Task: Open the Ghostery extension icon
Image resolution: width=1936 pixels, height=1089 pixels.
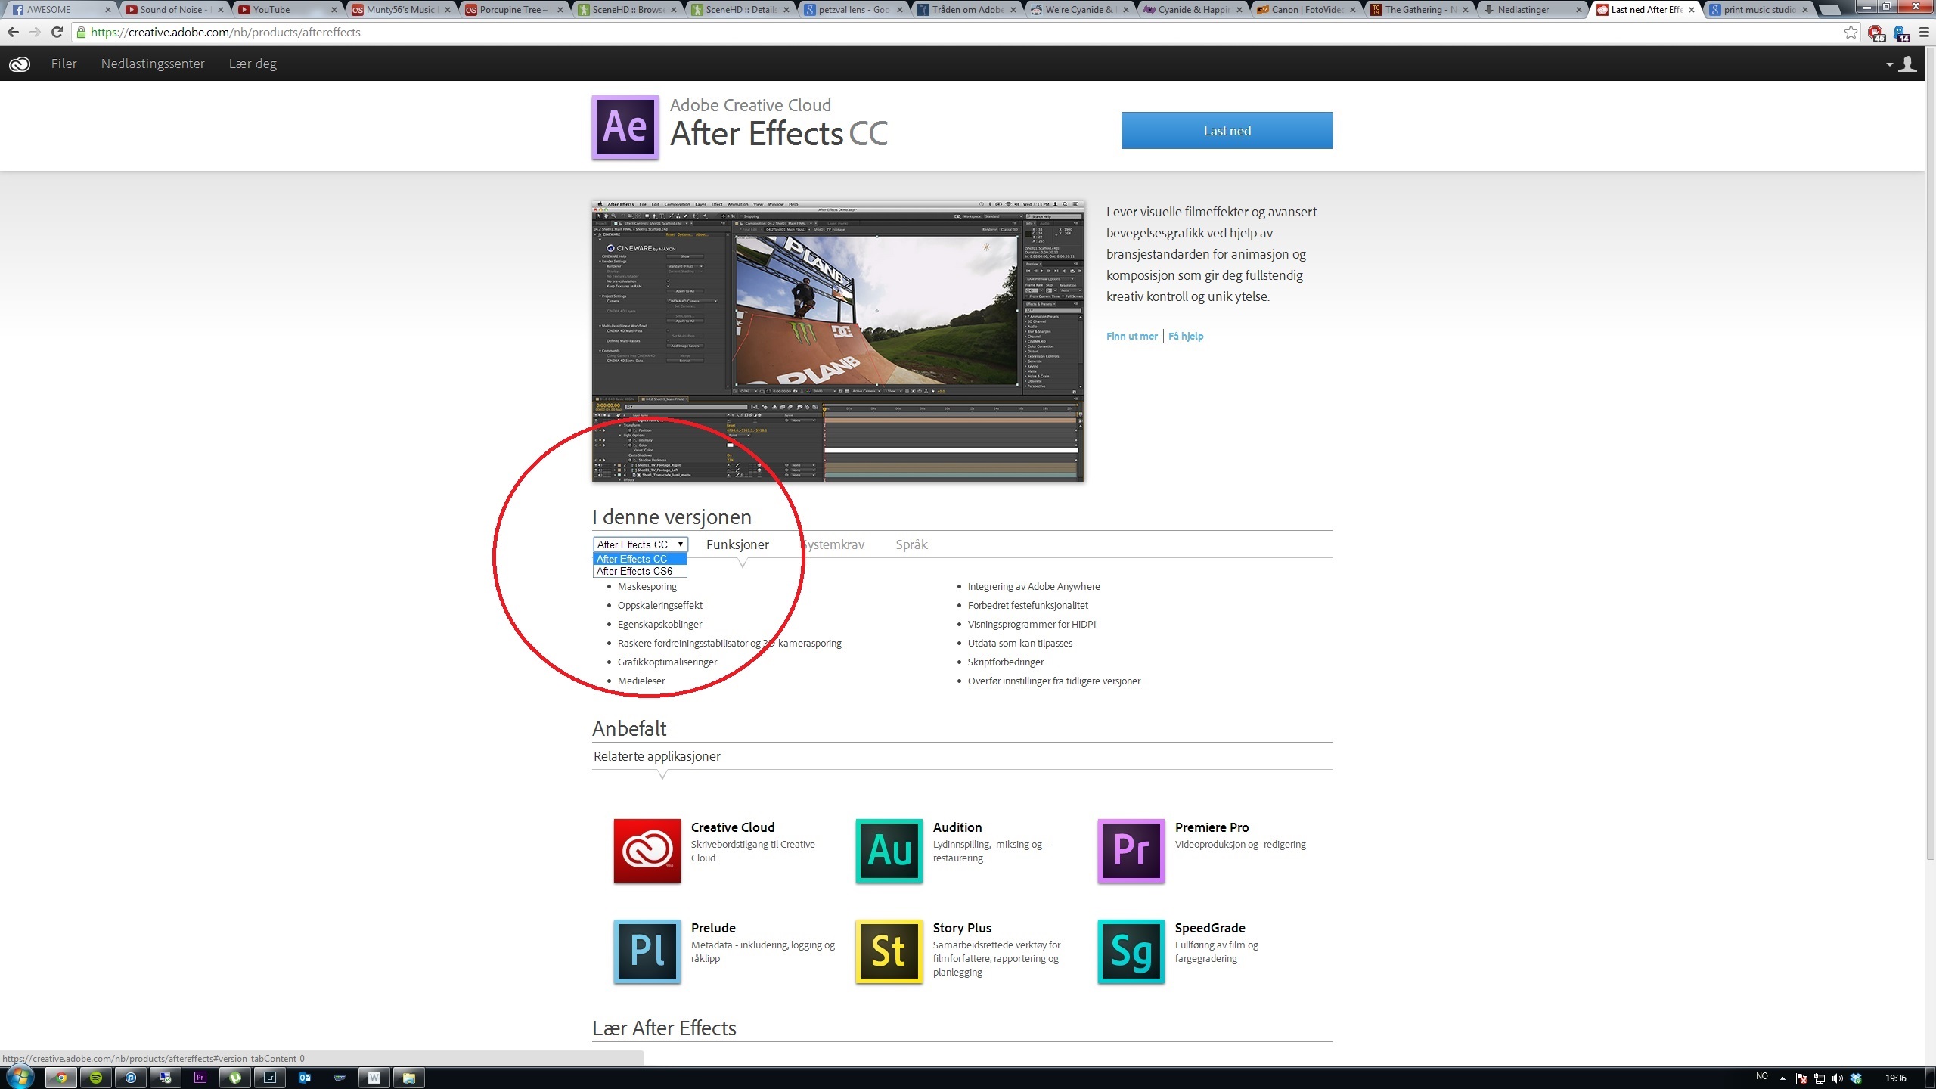Action: (1900, 33)
